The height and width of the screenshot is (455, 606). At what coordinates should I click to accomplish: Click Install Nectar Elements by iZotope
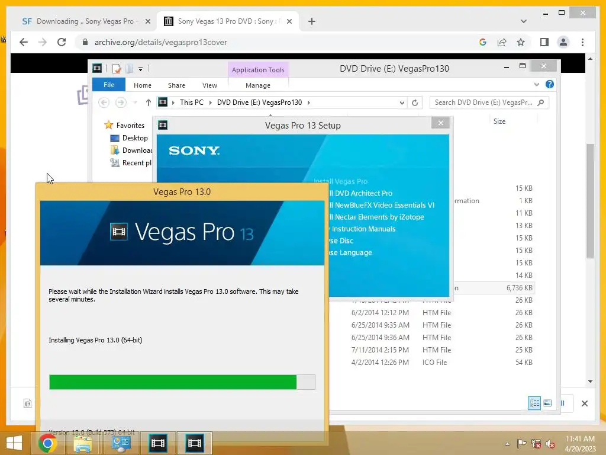[376, 217]
